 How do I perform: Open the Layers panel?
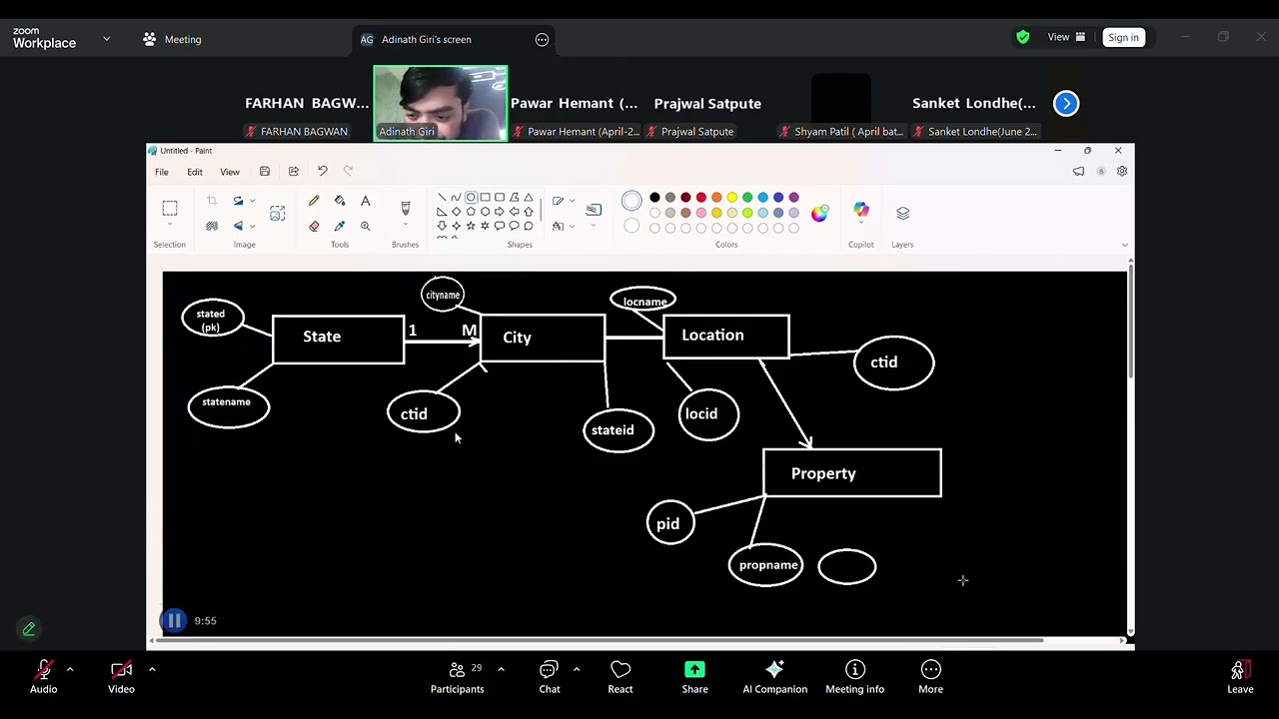[903, 213]
